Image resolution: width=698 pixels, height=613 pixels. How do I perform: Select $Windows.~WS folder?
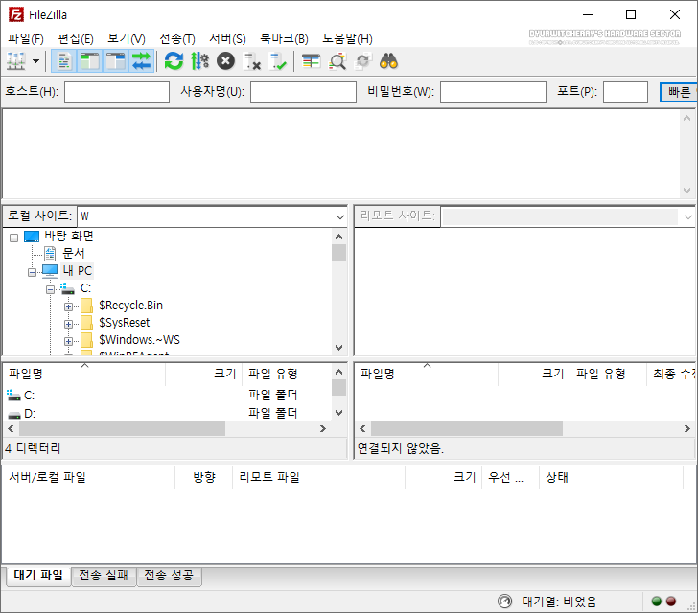(139, 340)
